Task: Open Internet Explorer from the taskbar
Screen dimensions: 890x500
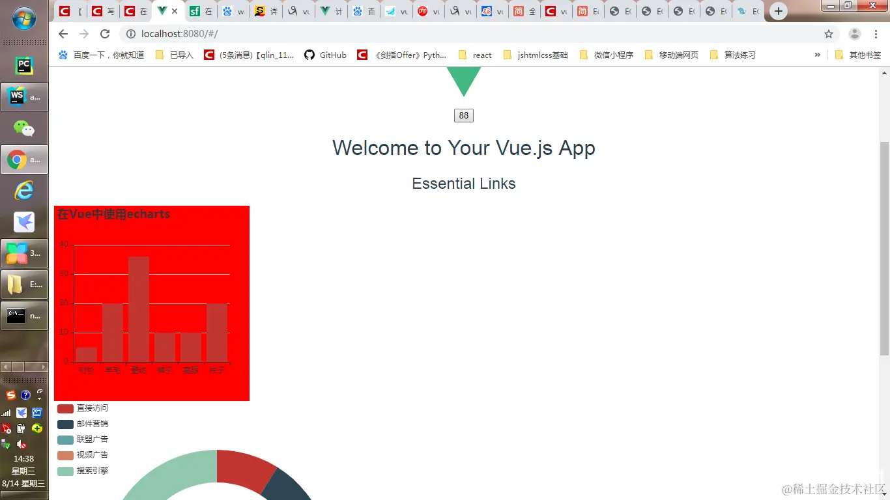Action: point(24,191)
